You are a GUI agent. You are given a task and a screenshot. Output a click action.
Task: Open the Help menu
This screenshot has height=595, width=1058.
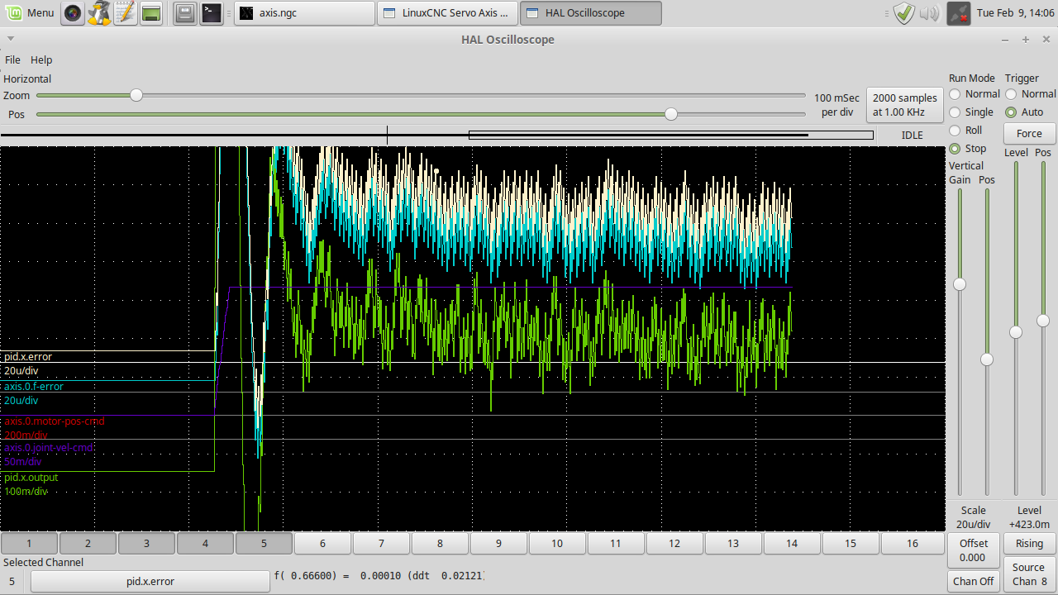click(x=41, y=59)
